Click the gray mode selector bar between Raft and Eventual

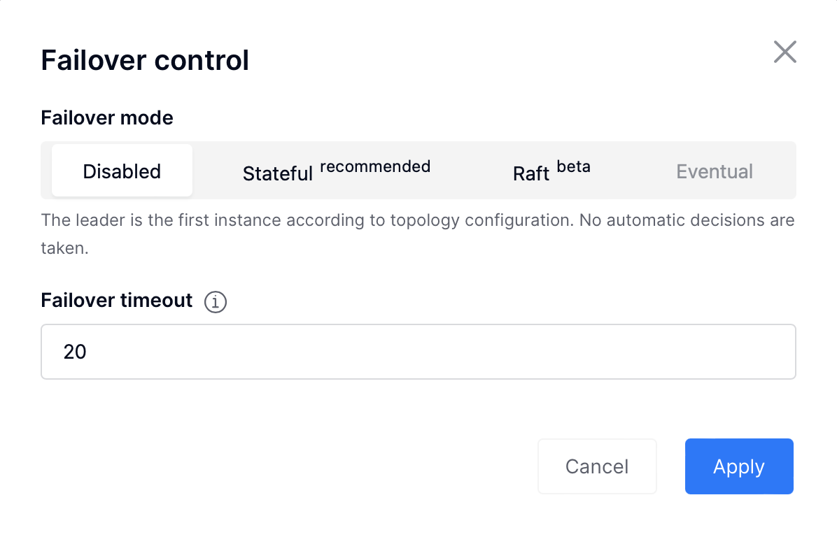point(631,171)
